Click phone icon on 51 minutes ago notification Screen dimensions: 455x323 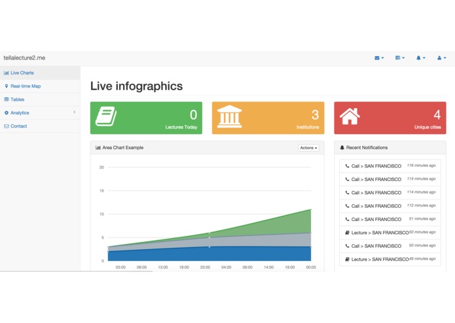(x=347, y=219)
